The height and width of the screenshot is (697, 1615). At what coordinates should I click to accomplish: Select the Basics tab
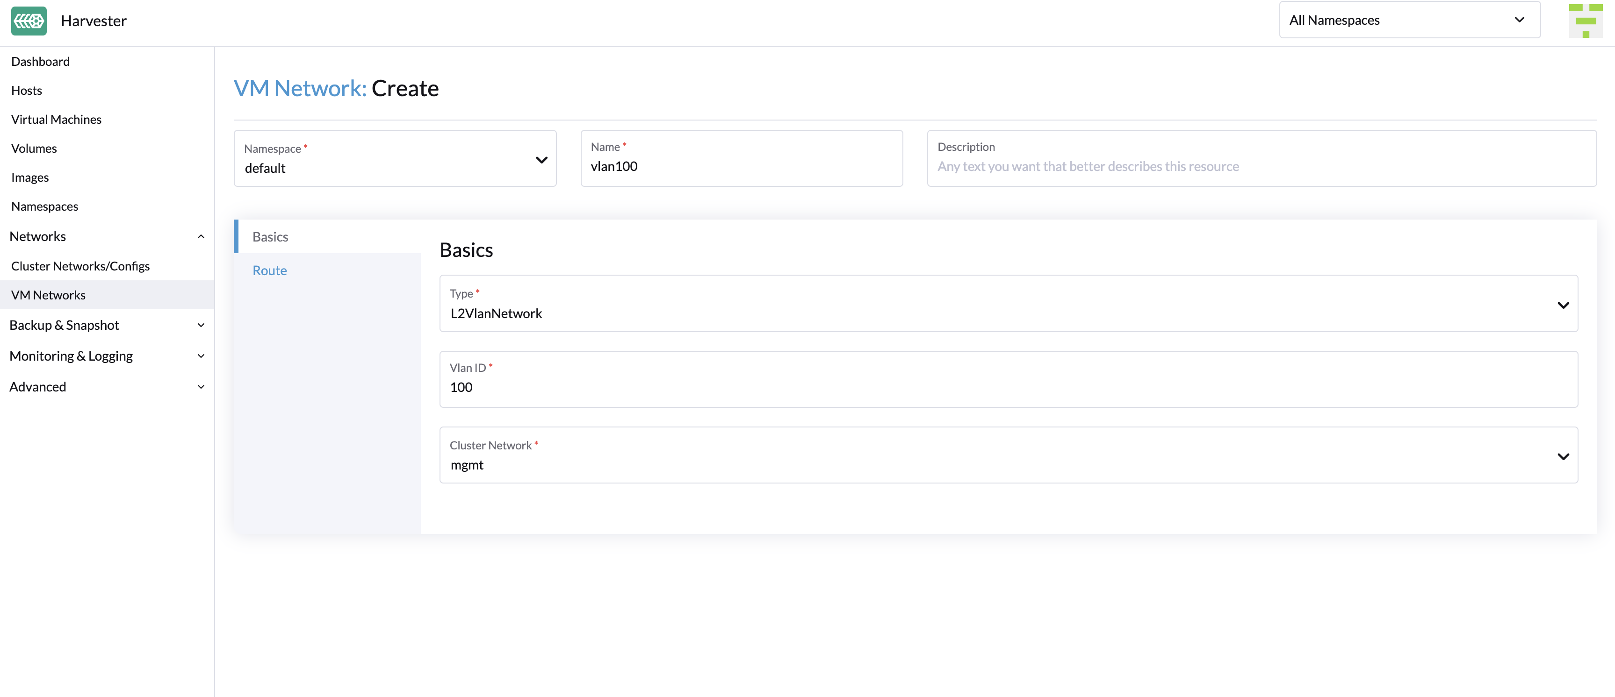coord(270,237)
